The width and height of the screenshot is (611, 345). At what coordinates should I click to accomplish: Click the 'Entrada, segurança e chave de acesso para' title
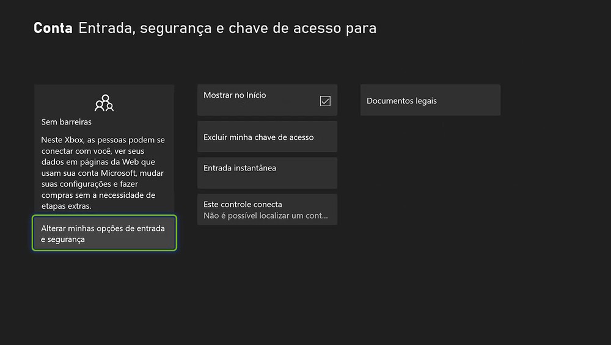(x=227, y=28)
